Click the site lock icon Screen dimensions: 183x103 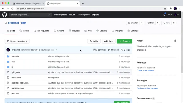click(x=18, y=9)
